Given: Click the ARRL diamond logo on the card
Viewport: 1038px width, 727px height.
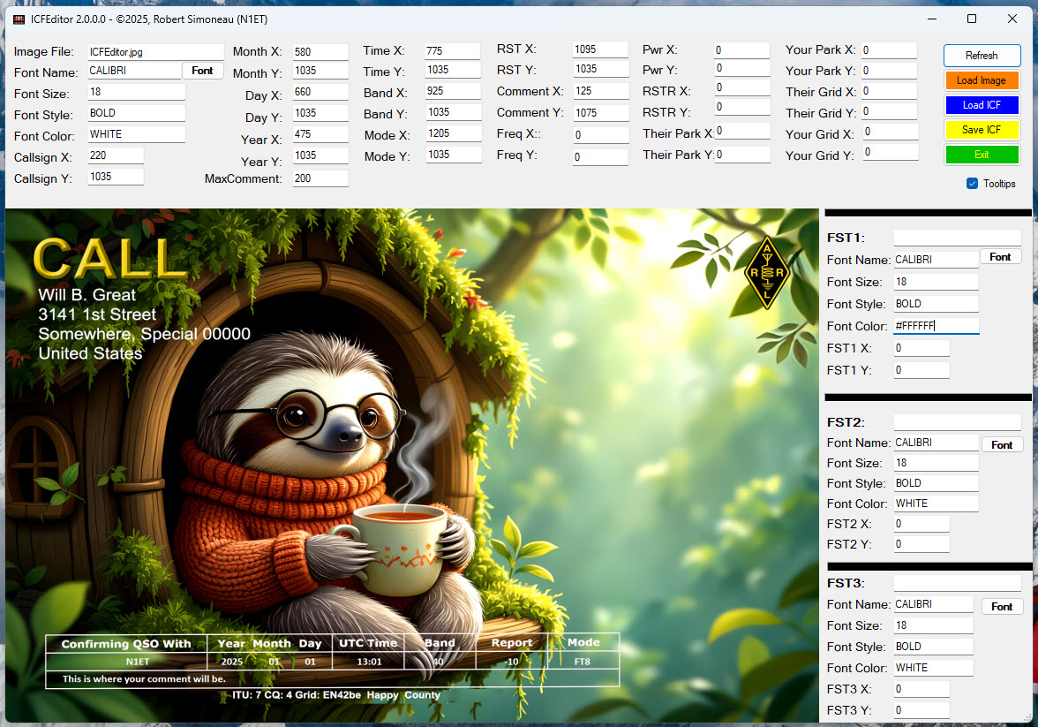Looking at the screenshot, I should [766, 272].
